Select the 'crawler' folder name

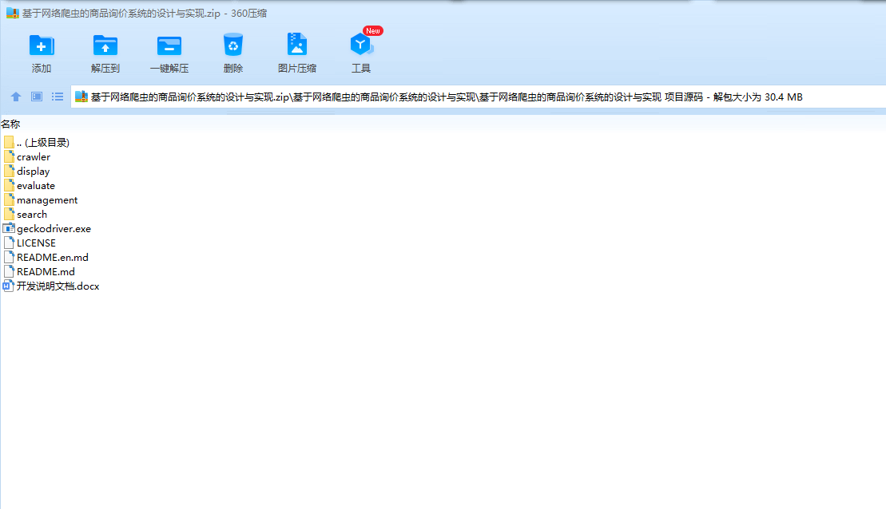(34, 157)
